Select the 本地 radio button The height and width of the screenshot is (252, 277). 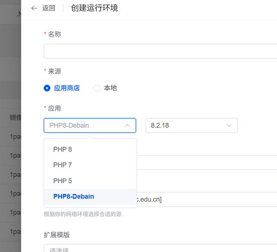(97, 88)
